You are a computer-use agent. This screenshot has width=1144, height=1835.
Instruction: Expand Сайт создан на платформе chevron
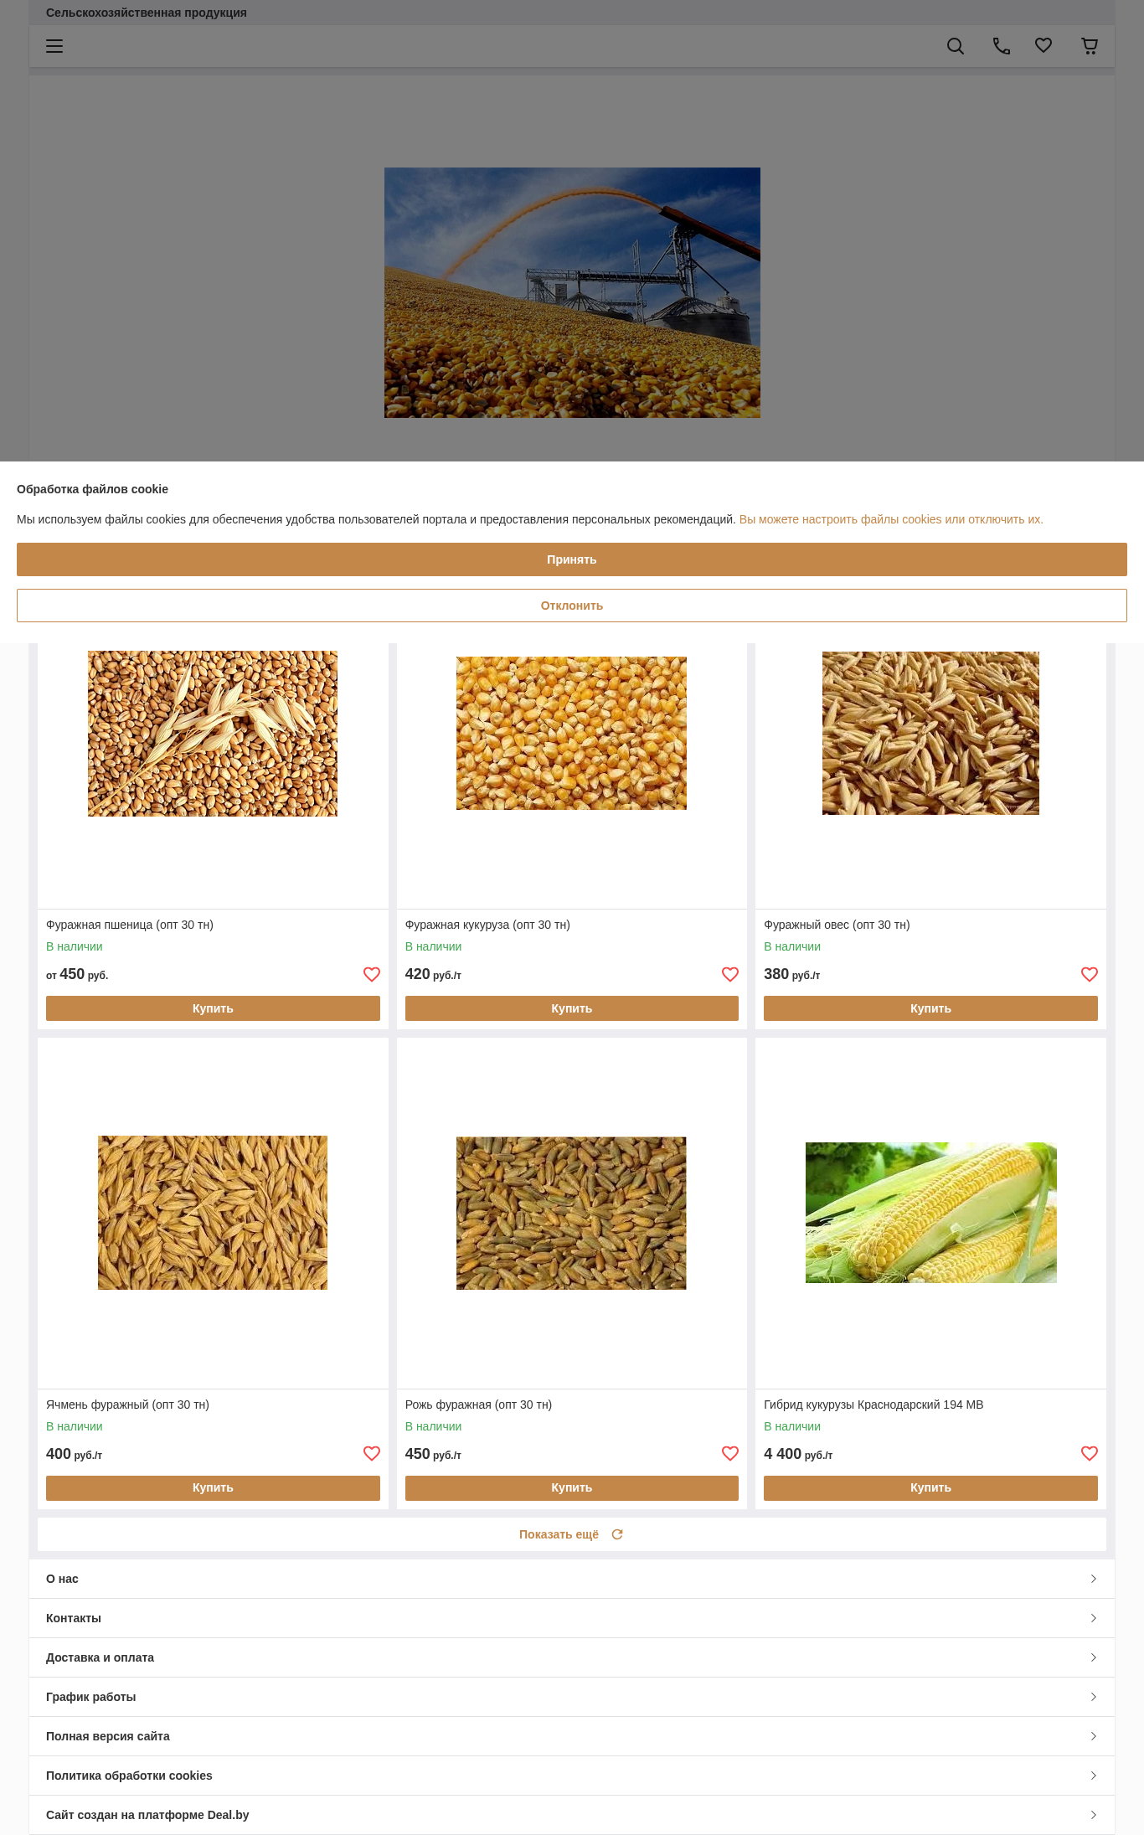pyautogui.click(x=1094, y=1815)
